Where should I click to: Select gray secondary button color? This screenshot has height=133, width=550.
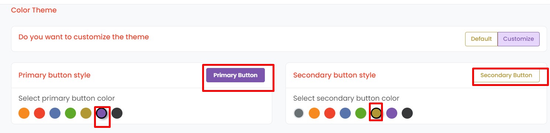(x=299, y=113)
